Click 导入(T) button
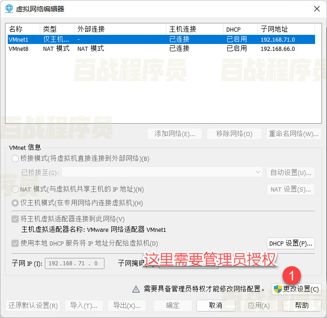 coord(84,306)
